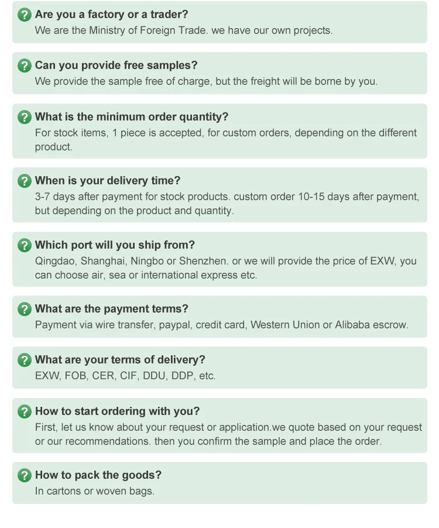The image size is (439, 528).
Task: Click the question icon next to shipping port
Action: (25, 245)
